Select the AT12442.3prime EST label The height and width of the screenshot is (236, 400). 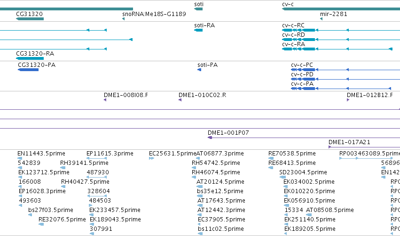tap(221, 210)
